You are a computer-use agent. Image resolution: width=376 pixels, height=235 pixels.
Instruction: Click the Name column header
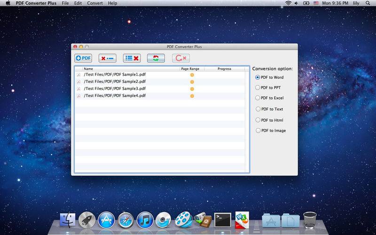(131, 69)
